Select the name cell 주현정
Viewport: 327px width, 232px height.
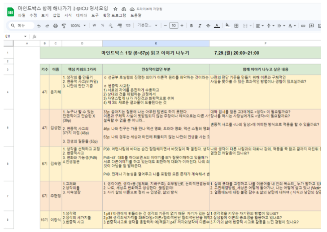56,196
